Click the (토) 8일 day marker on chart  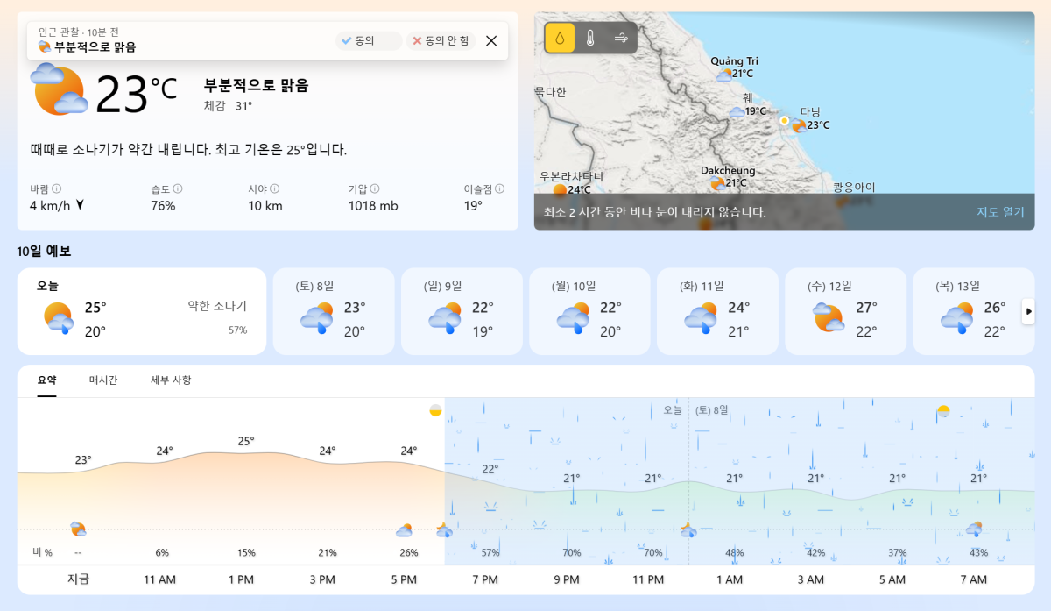point(711,410)
